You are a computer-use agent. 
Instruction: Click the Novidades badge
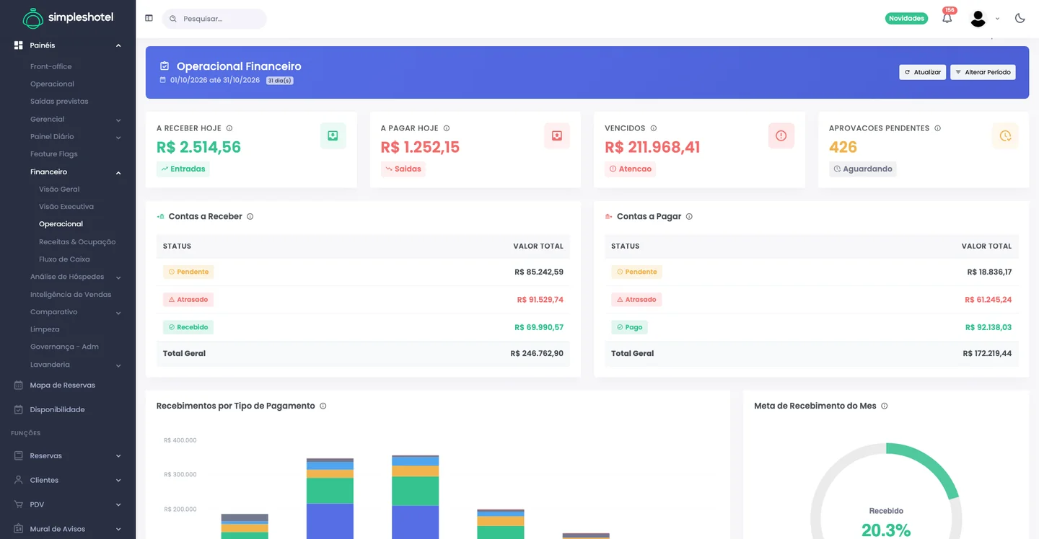(x=906, y=18)
